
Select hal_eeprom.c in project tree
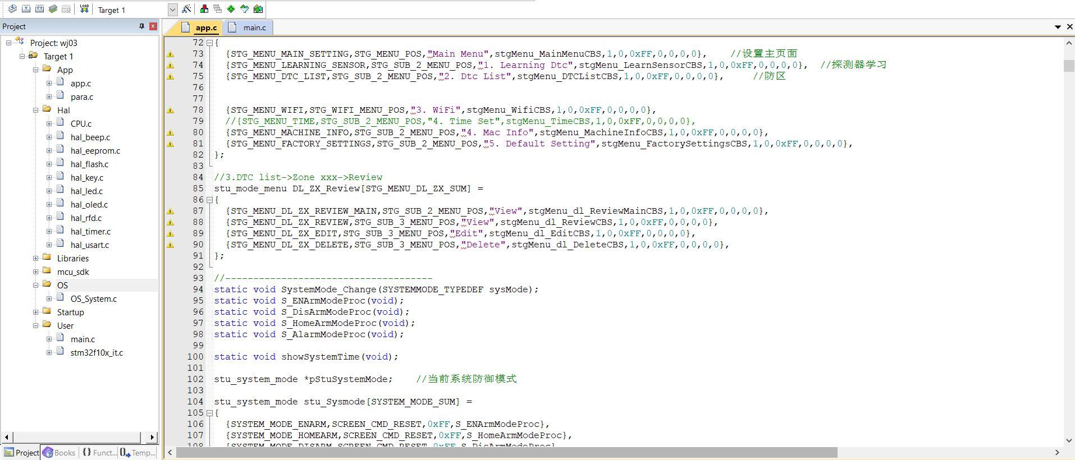coord(95,150)
